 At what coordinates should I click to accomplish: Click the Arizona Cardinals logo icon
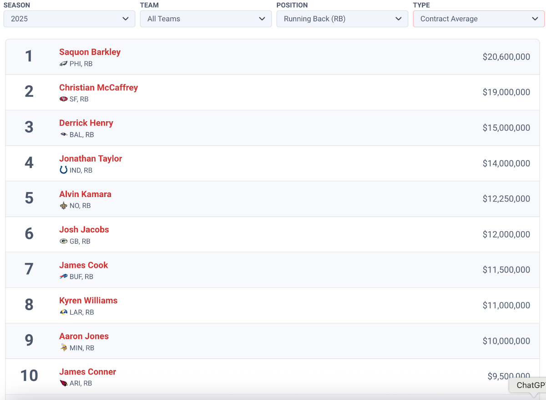(63, 384)
